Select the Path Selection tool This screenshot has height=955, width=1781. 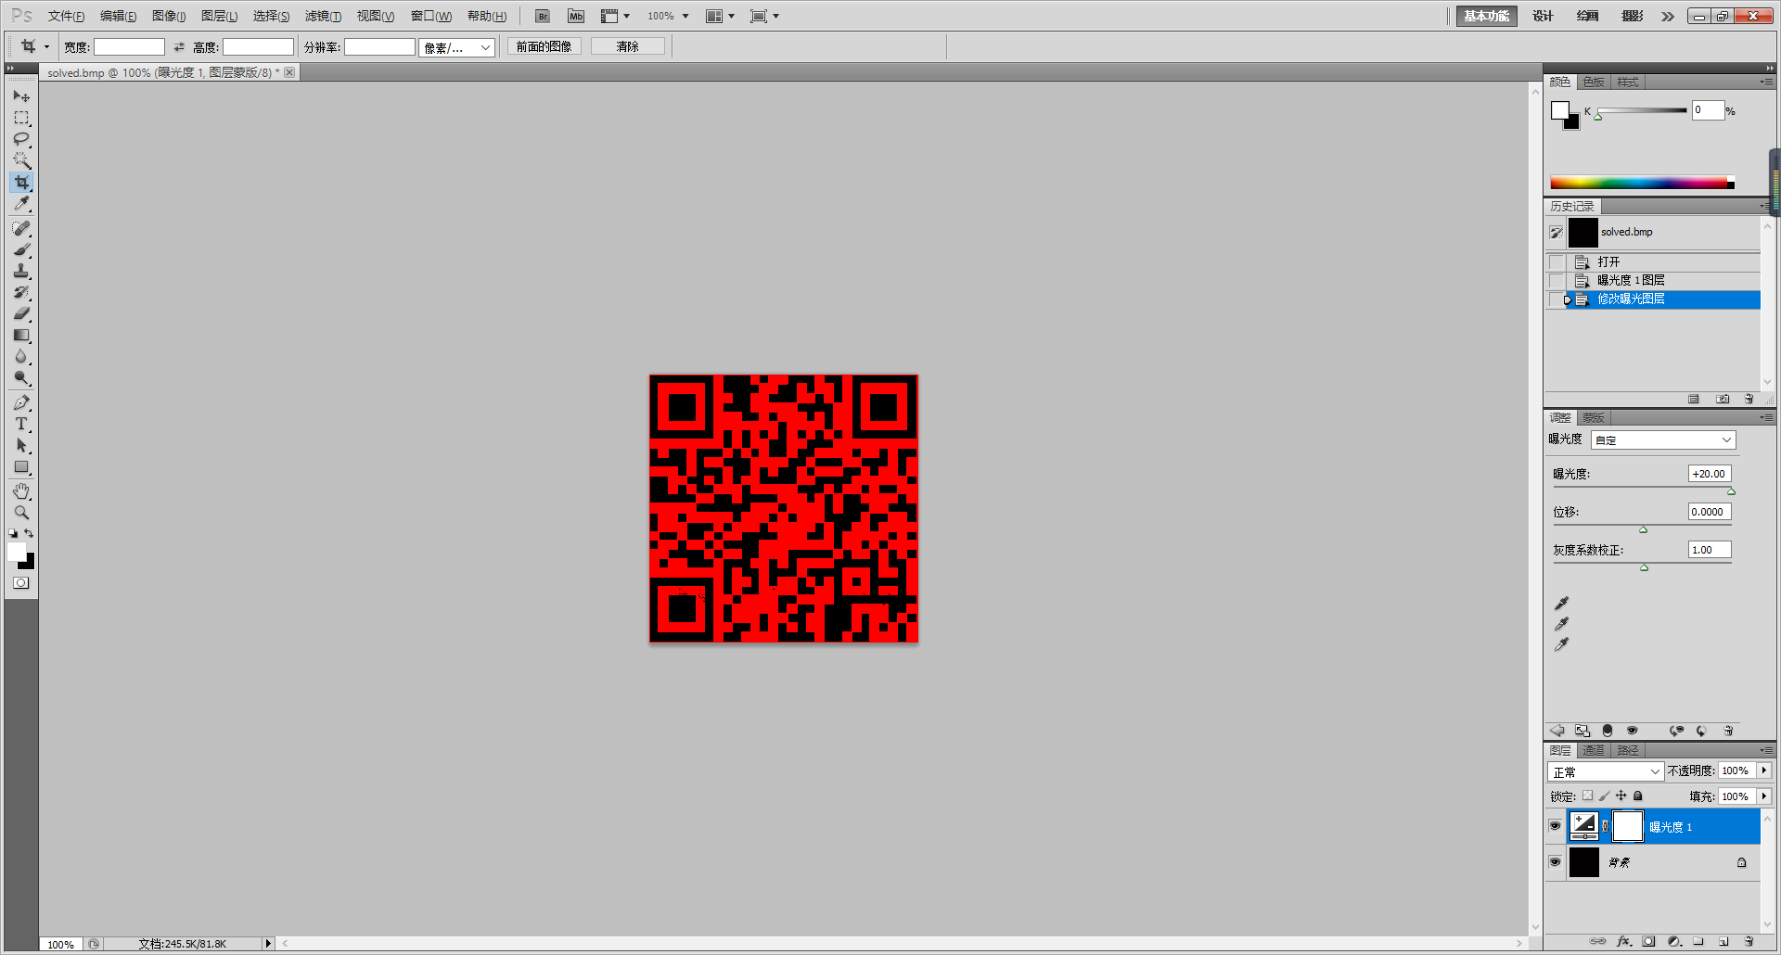[x=21, y=445]
